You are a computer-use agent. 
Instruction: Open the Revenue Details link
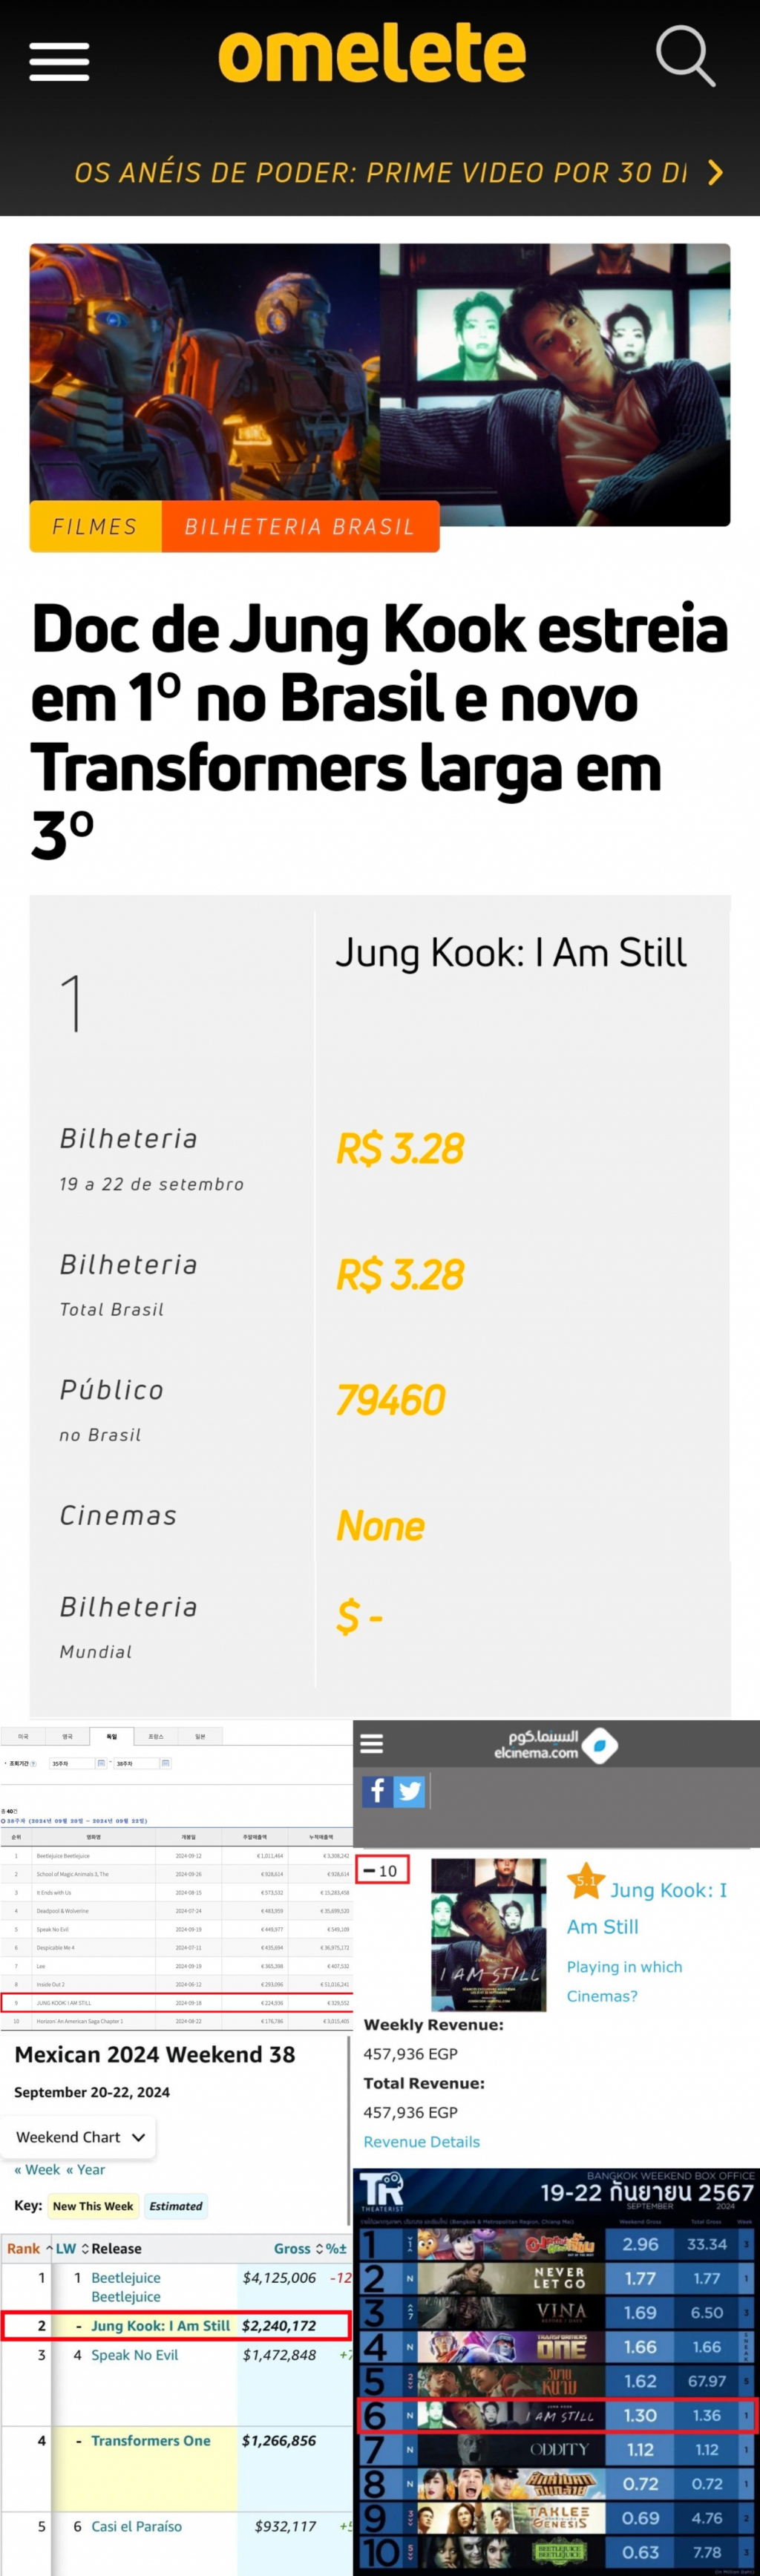click(421, 2141)
